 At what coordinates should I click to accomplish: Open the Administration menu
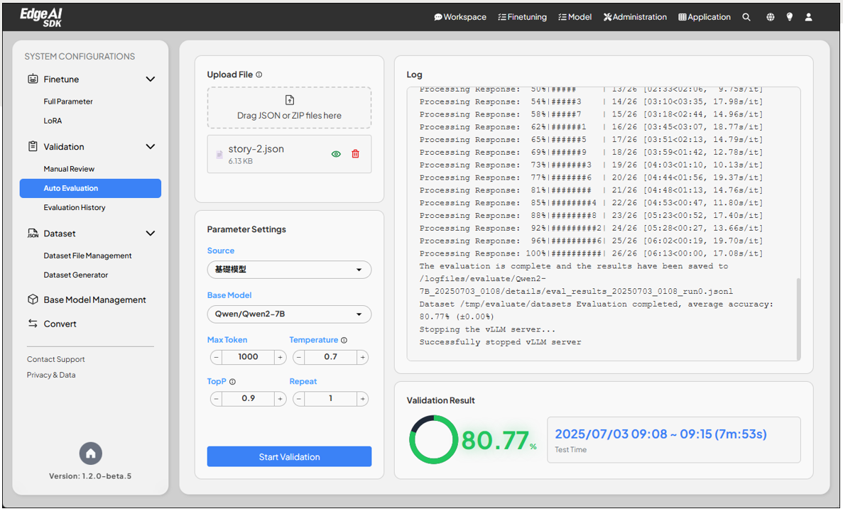[635, 17]
